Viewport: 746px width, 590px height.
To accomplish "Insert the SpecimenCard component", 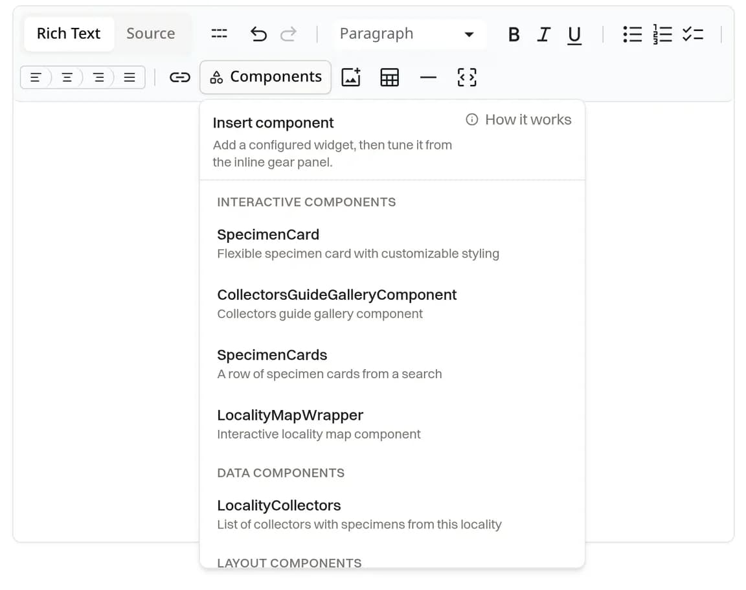I will point(392,244).
